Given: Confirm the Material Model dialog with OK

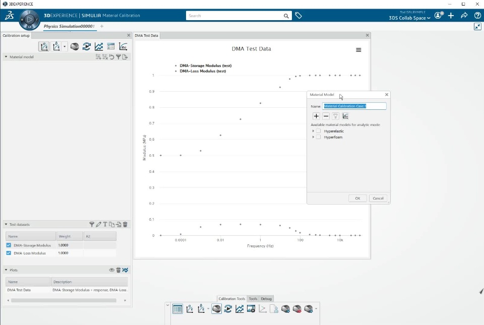Looking at the screenshot, I should 357,198.
